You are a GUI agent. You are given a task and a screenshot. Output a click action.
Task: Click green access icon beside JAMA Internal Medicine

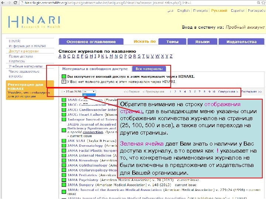pyautogui.click(x=64, y=156)
